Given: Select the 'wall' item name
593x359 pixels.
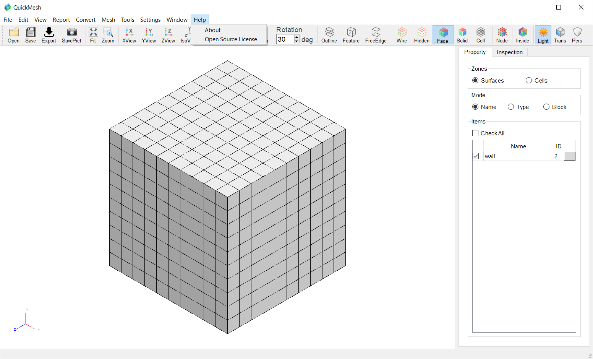Looking at the screenshot, I should 490,156.
